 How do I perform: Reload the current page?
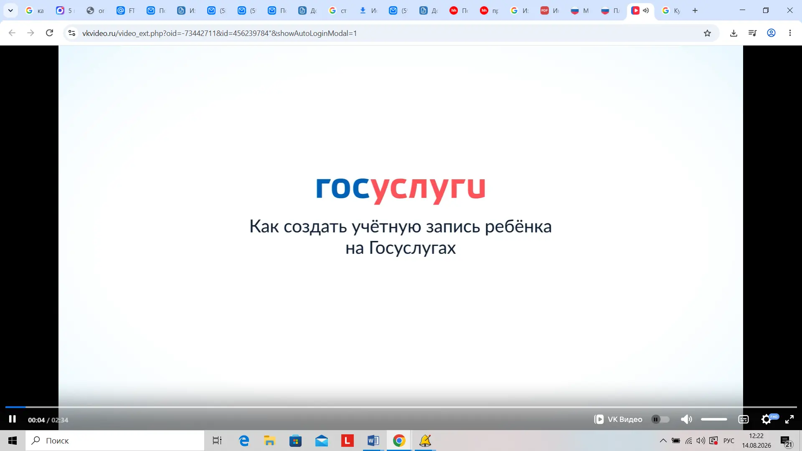(49, 33)
